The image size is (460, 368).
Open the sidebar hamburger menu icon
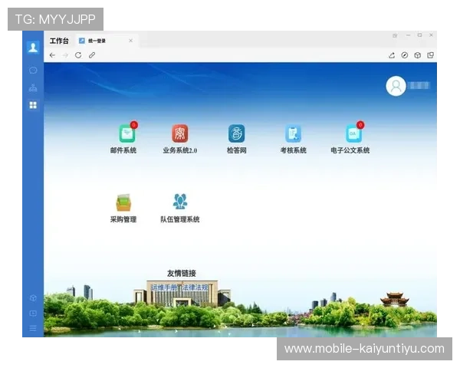(x=33, y=328)
